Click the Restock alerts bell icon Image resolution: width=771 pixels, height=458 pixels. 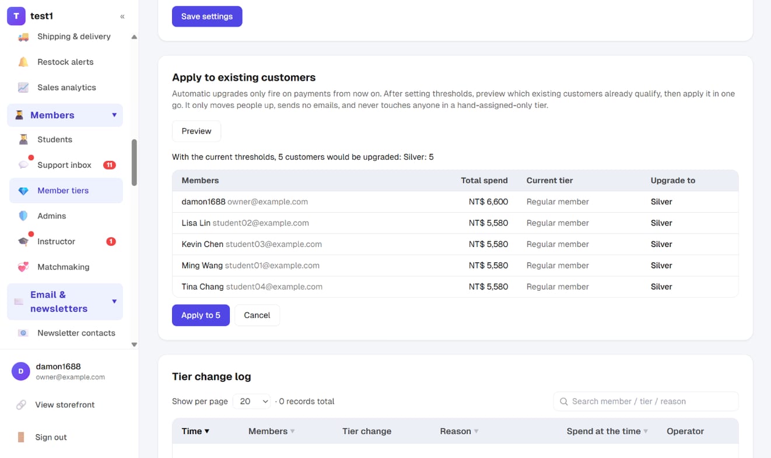pyautogui.click(x=23, y=62)
